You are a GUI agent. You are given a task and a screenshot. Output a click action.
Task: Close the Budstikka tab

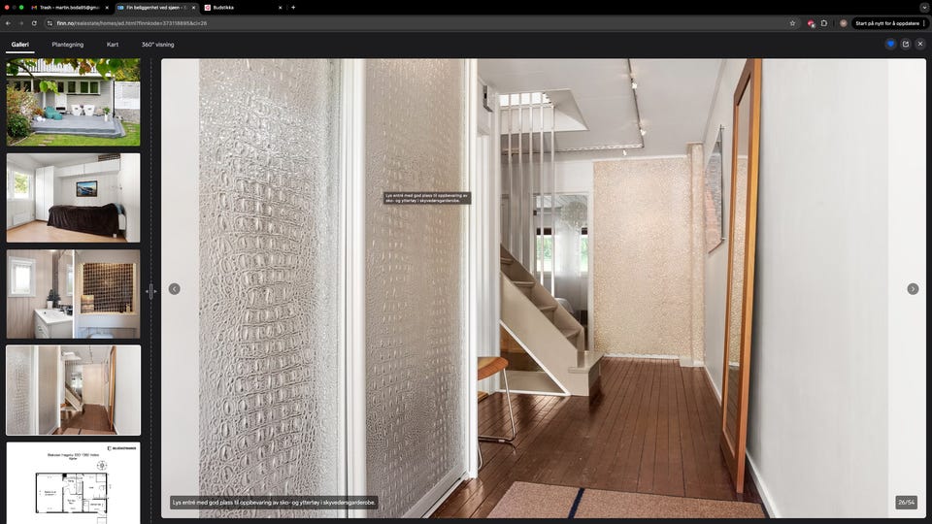coord(281,8)
